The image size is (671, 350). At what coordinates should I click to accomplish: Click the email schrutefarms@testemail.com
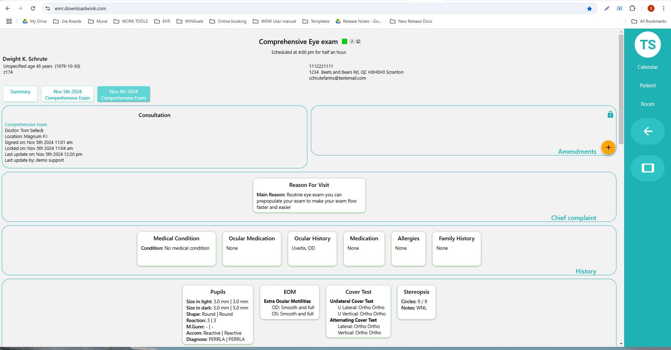337,78
